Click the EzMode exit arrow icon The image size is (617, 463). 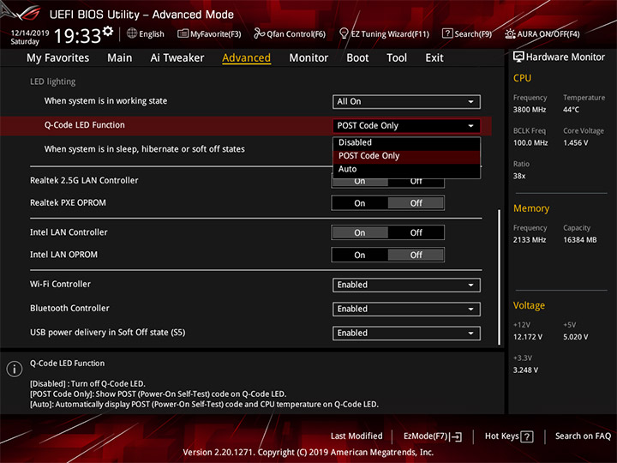(456, 436)
